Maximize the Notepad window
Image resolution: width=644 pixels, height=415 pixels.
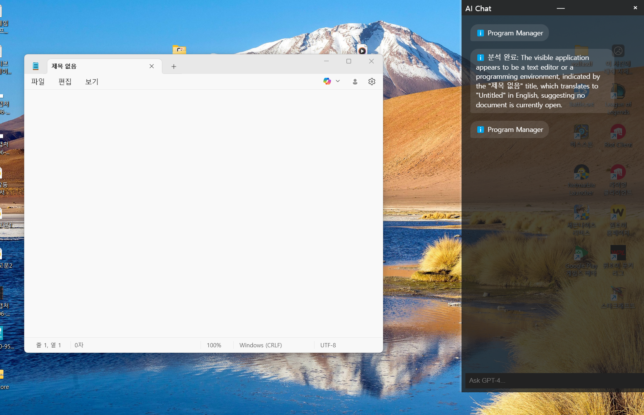[349, 61]
